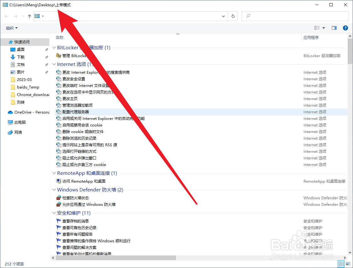Open the 2023-03 folder in sidebar
The width and height of the screenshot is (353, 268).
coord(24,79)
